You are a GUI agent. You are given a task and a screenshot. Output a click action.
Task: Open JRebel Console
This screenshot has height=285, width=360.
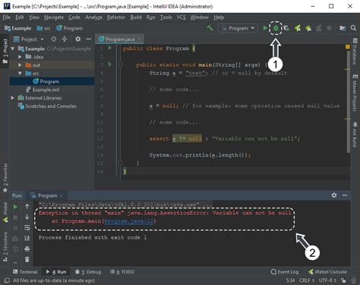327,272
